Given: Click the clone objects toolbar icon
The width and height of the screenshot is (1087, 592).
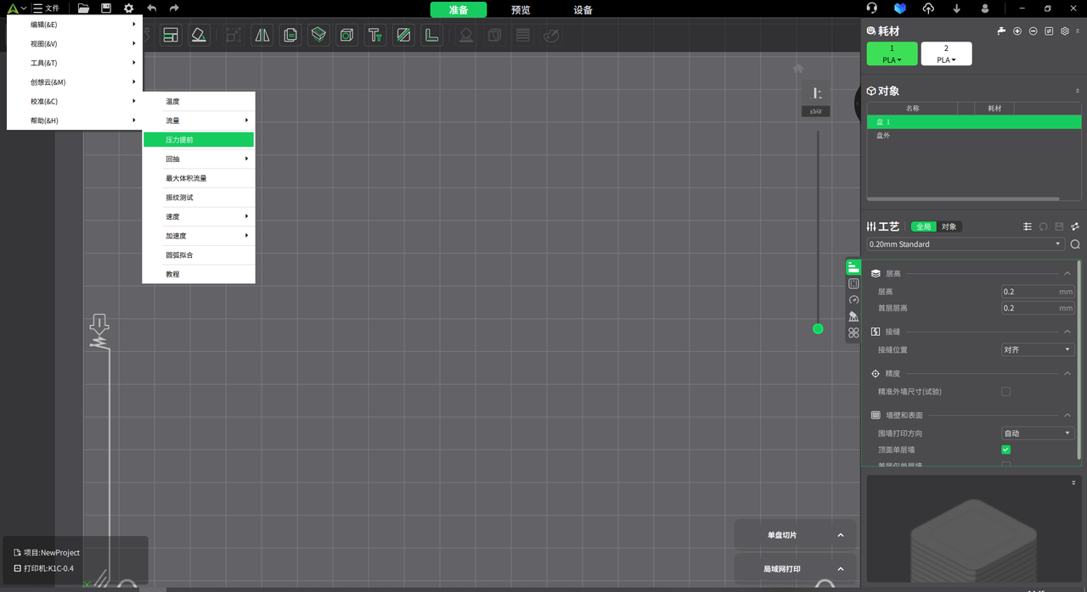Looking at the screenshot, I should (x=290, y=36).
